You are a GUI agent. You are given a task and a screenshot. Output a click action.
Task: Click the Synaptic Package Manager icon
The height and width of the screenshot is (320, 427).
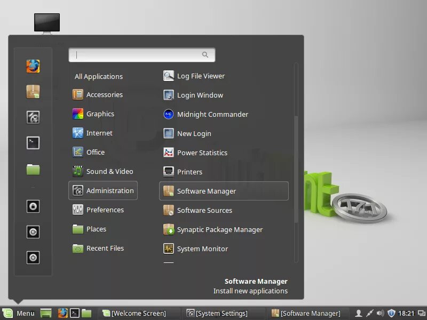169,229
